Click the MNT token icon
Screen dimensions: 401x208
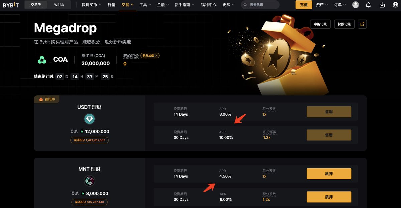89,181
